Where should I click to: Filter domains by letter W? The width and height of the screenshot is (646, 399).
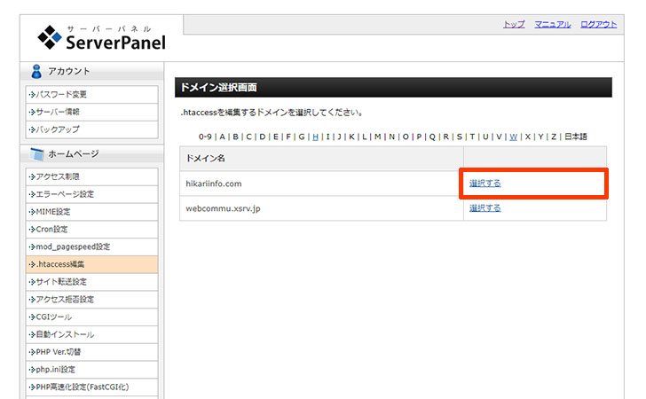[x=513, y=137]
